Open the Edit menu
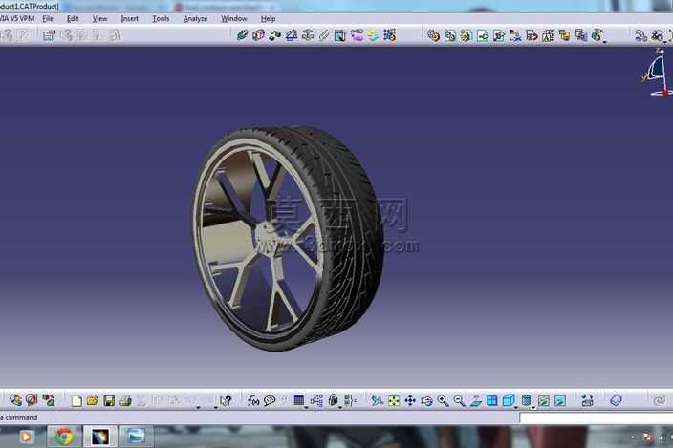This screenshot has height=448, width=673. (x=73, y=19)
